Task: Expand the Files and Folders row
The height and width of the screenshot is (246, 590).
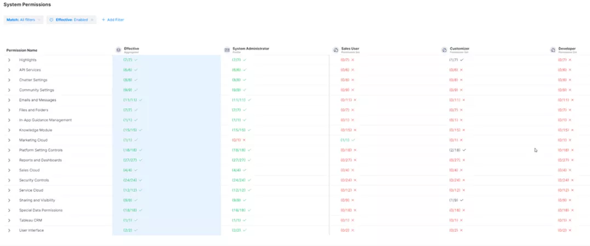Action: point(9,110)
